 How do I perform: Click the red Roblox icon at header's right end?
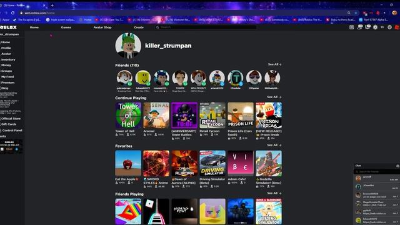[397, 27]
